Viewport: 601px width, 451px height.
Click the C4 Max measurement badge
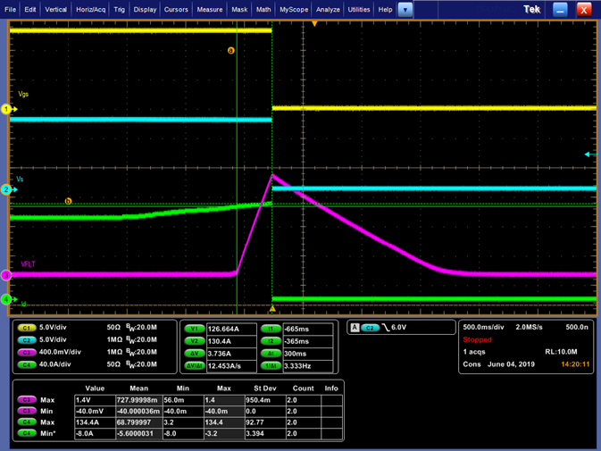pyautogui.click(x=27, y=422)
